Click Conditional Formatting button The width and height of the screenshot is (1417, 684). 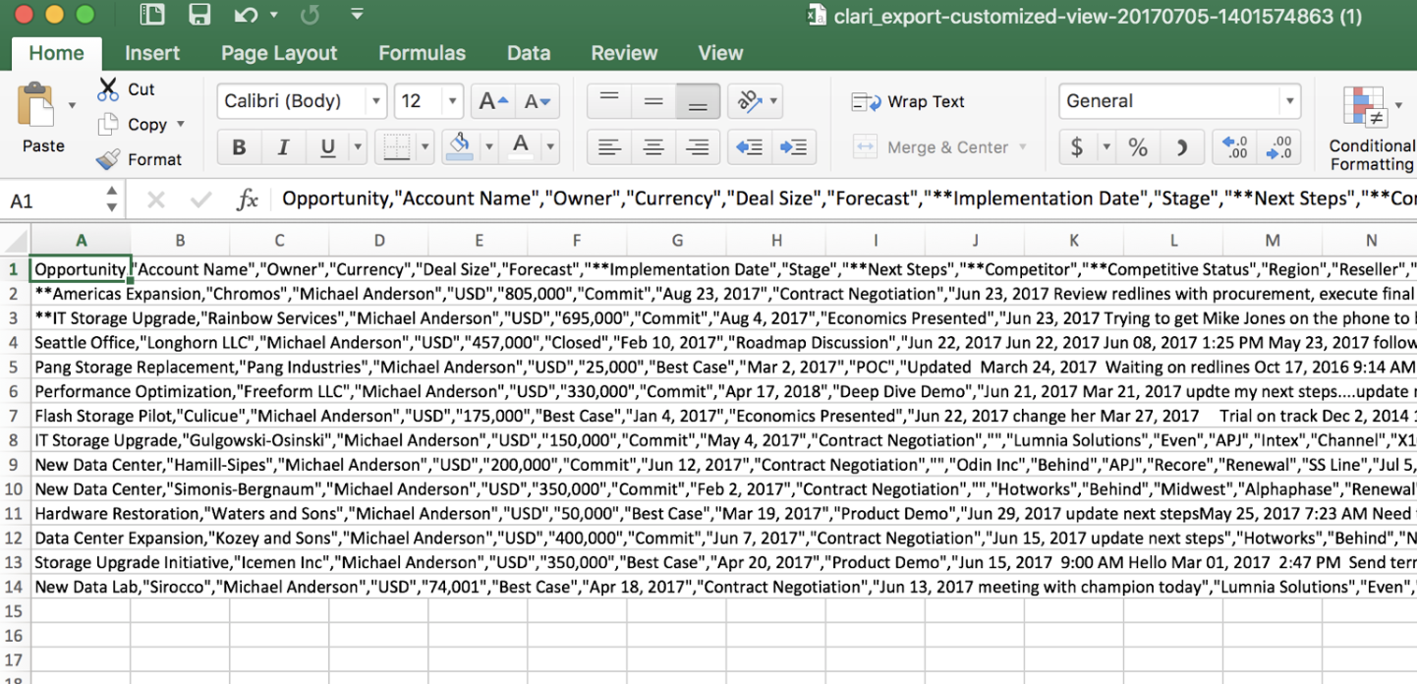(1371, 130)
